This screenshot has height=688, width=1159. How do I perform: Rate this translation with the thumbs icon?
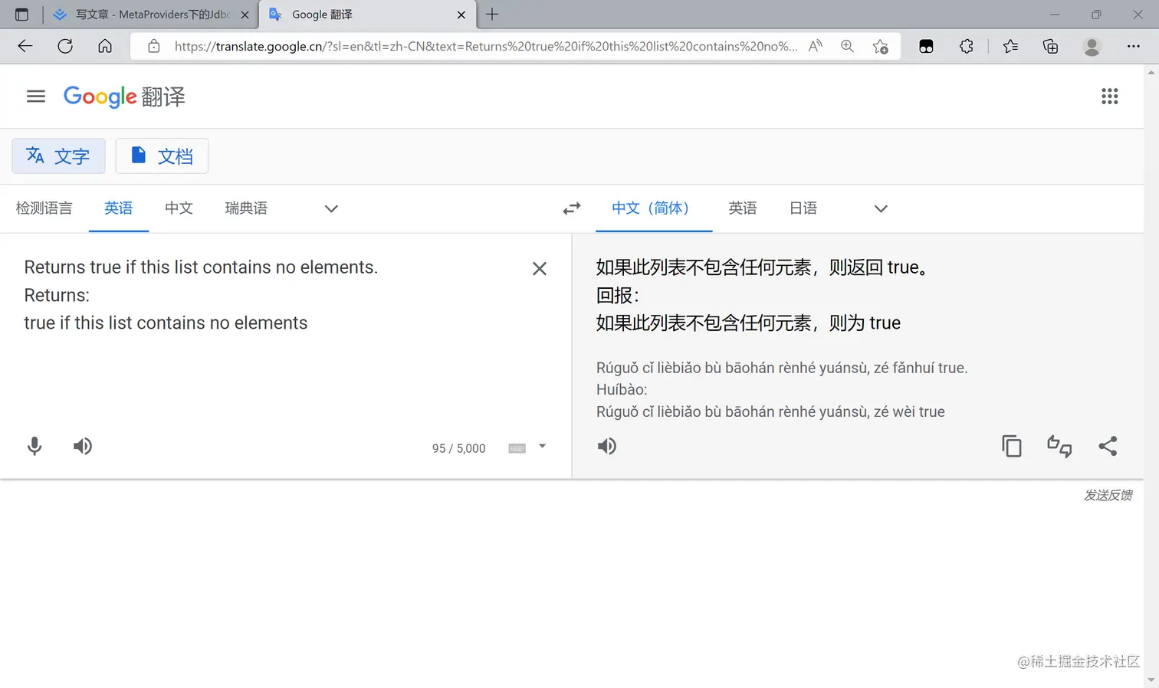click(1059, 446)
